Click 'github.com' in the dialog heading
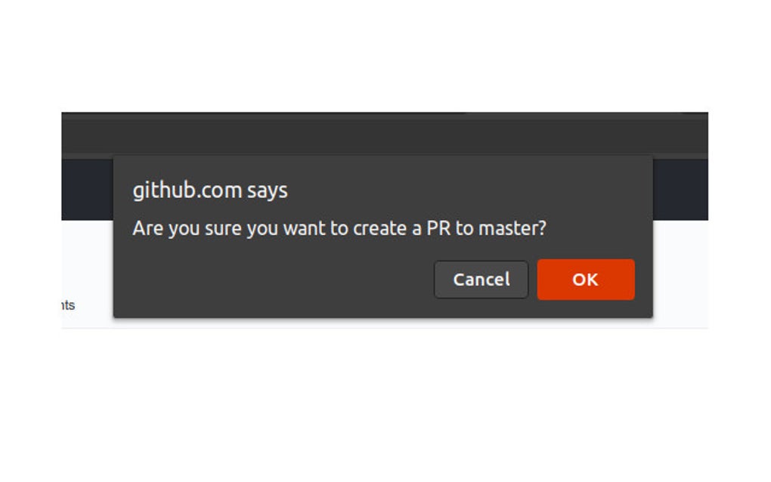Image resolution: width=771 pixels, height=482 pixels. point(187,190)
